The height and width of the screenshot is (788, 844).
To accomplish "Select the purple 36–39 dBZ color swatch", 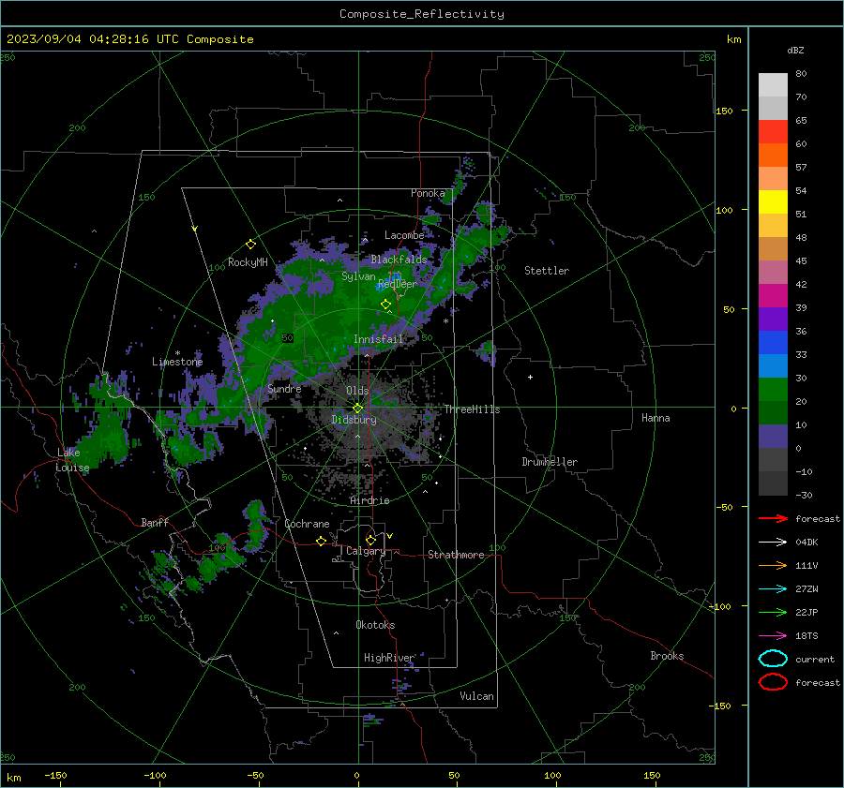I will click(773, 320).
